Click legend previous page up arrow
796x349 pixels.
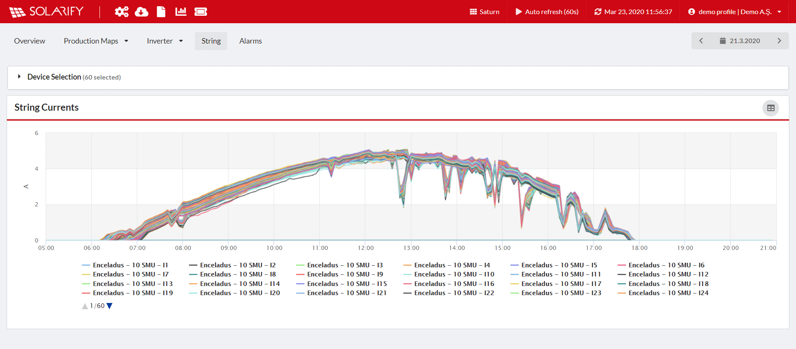pyautogui.click(x=85, y=306)
